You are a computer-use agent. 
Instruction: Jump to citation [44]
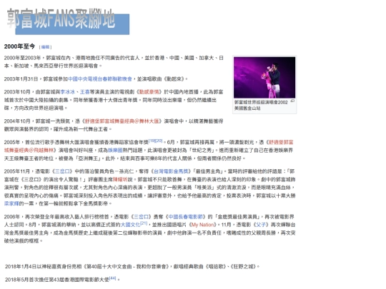(x=112, y=278)
